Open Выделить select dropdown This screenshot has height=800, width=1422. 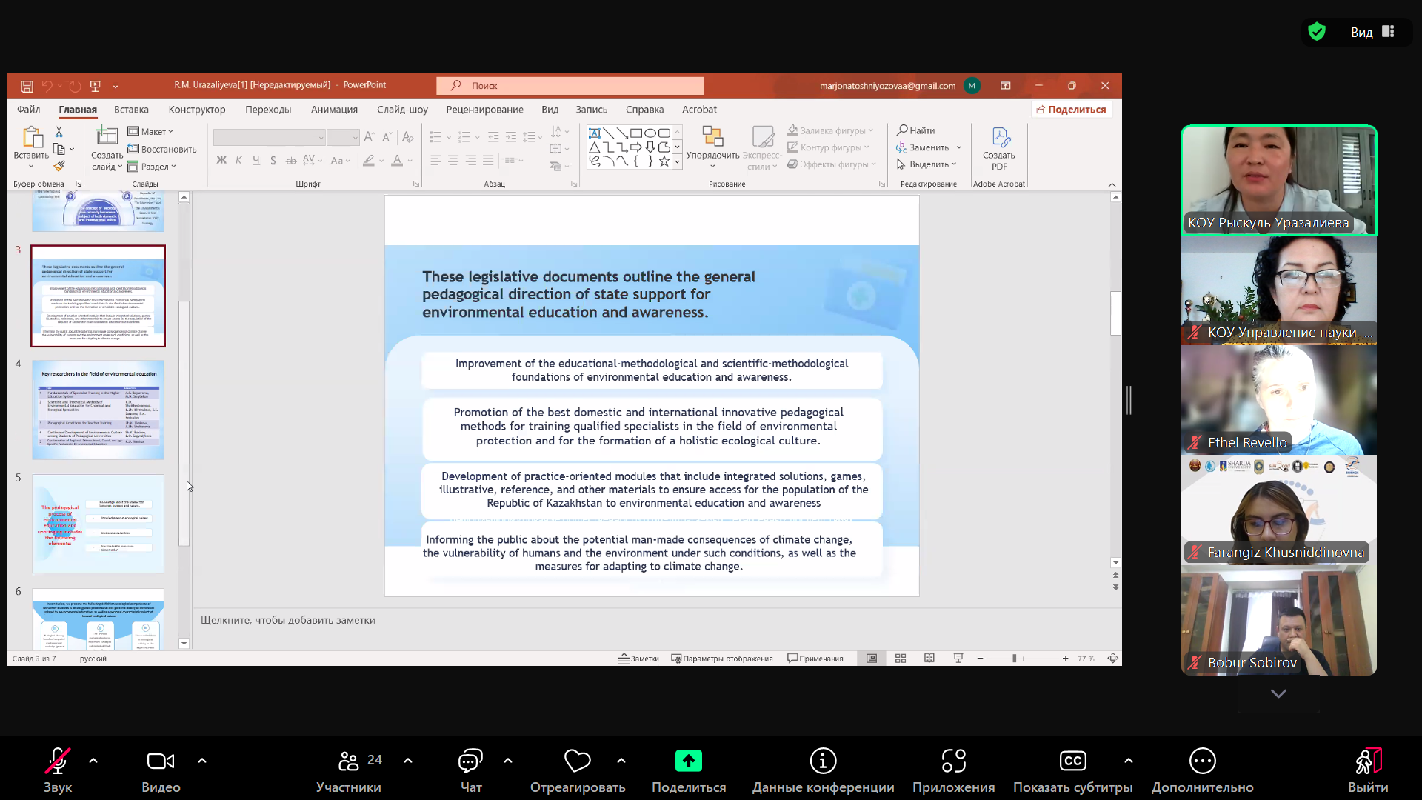[x=927, y=164]
